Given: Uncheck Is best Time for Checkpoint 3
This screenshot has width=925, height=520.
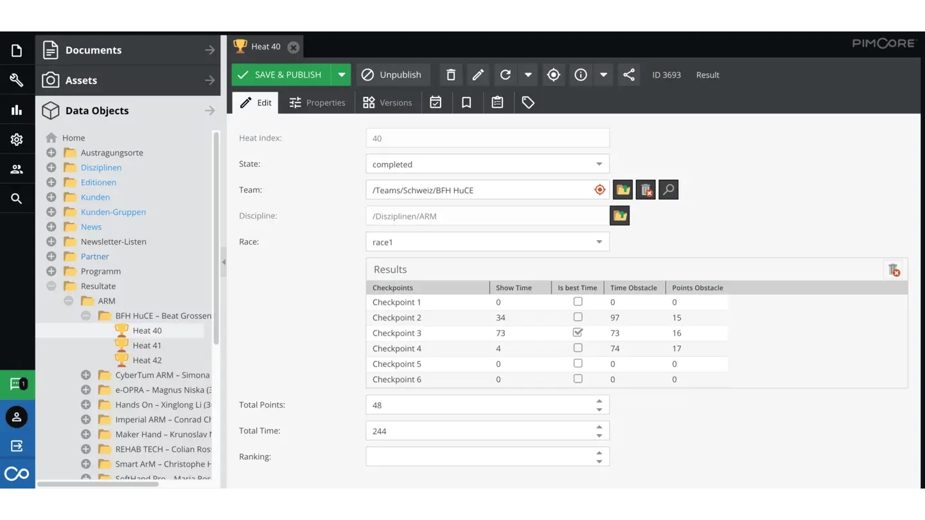Looking at the screenshot, I should 577,333.
